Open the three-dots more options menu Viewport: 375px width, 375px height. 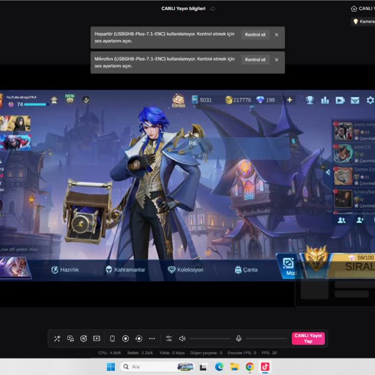tap(152, 338)
